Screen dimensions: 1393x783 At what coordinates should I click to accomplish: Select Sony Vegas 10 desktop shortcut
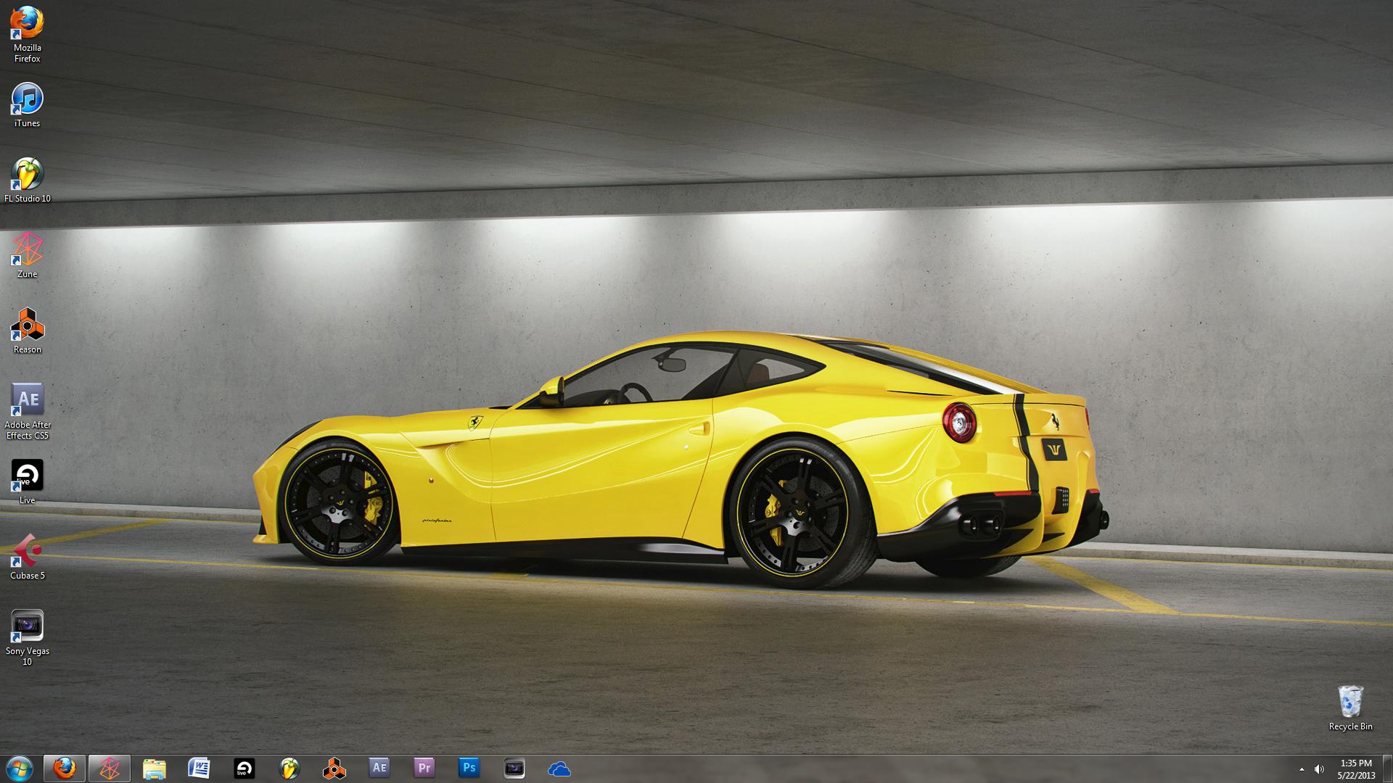[x=28, y=637]
